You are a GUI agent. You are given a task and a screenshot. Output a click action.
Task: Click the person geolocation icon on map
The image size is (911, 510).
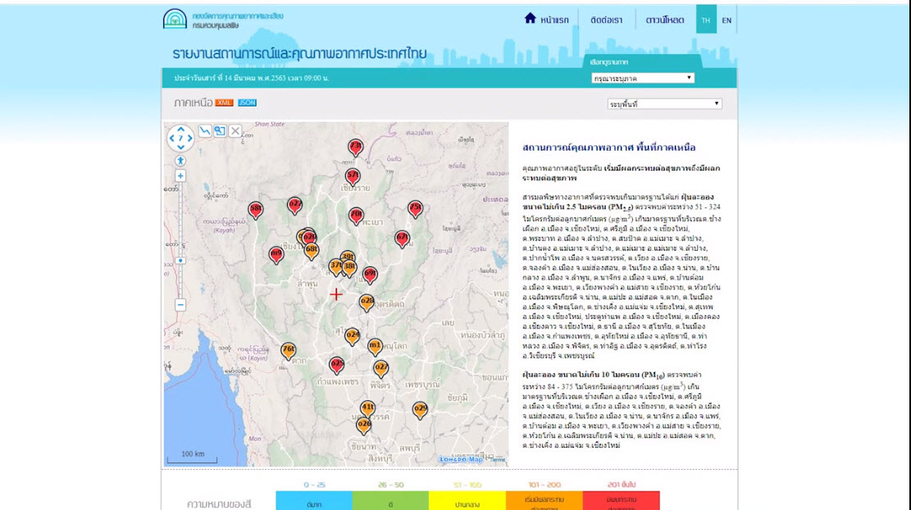coord(180,161)
